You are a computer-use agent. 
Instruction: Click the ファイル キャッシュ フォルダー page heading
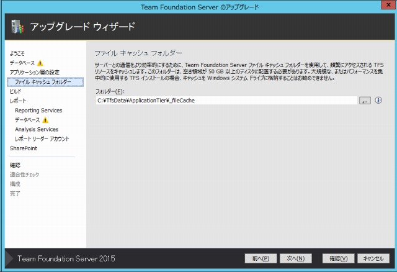[138, 53]
